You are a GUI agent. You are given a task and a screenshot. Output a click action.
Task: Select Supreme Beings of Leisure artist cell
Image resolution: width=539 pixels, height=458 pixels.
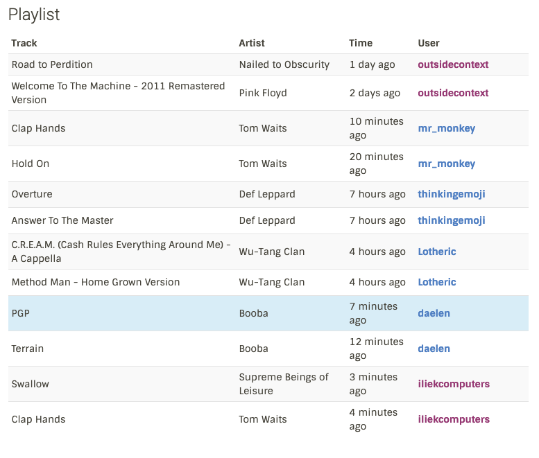click(x=284, y=384)
